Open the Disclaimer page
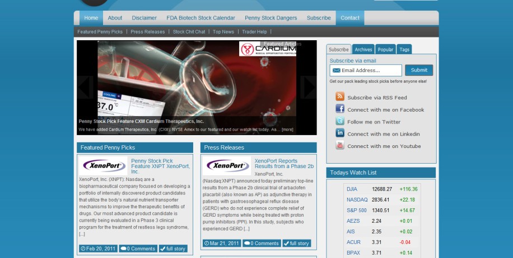The height and width of the screenshot is (258, 513). click(x=144, y=18)
